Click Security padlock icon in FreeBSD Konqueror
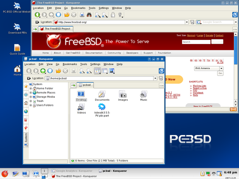The image size is (239, 179). pos(113,15)
